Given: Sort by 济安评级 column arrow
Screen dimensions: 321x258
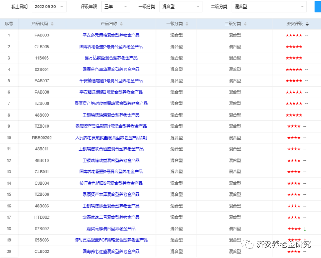Looking at the screenshot, I should coord(307,24).
